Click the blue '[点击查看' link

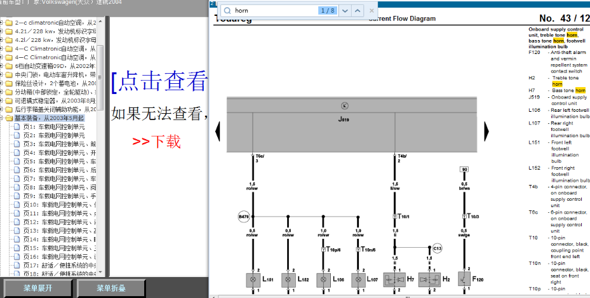(x=159, y=81)
